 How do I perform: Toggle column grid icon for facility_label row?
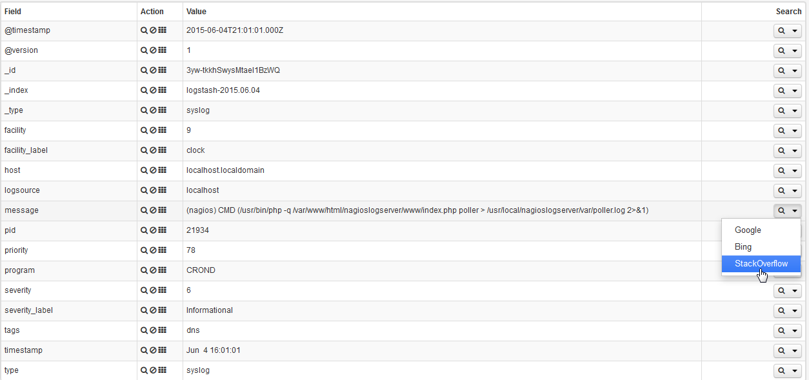pos(163,150)
